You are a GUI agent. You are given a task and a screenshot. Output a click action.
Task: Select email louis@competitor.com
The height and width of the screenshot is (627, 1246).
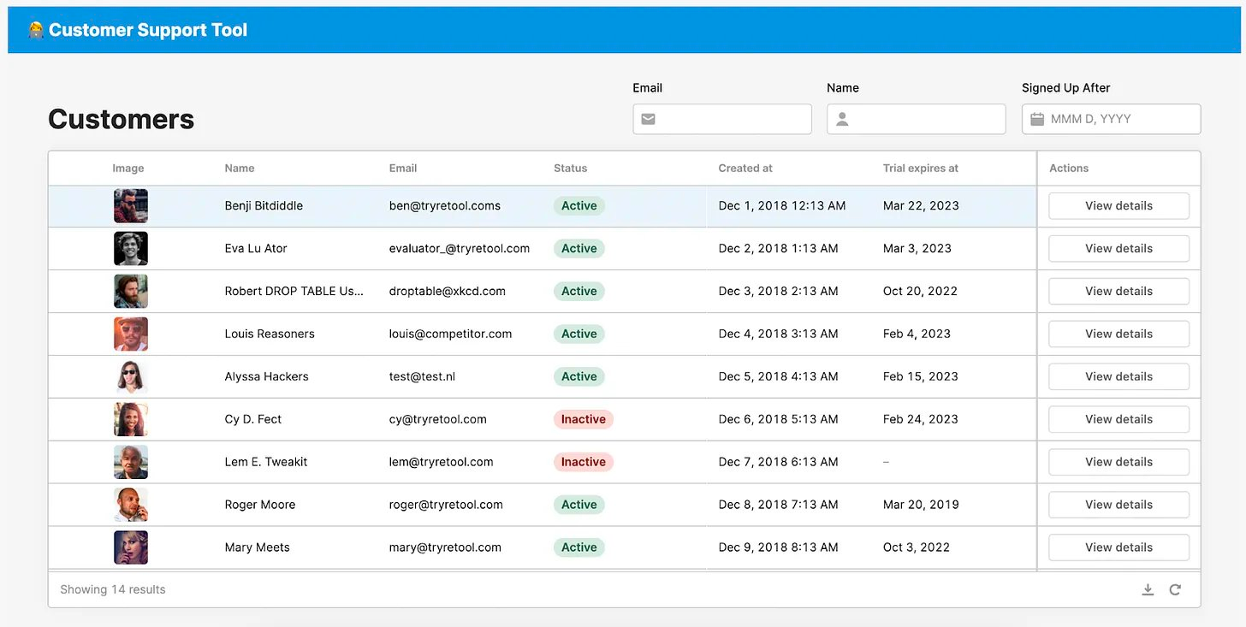[x=450, y=334]
